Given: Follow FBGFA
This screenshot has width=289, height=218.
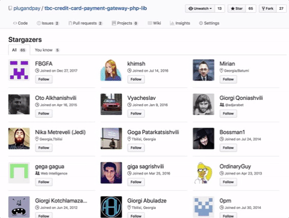Looking at the screenshot, I should (x=44, y=79).
